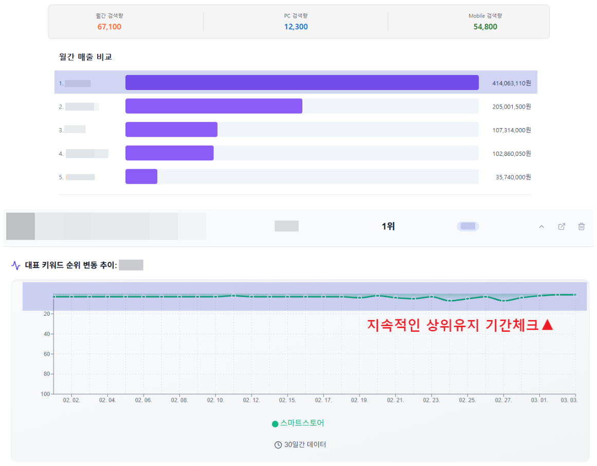
Task: Click the purple badge next to 1위
Action: pos(467,226)
